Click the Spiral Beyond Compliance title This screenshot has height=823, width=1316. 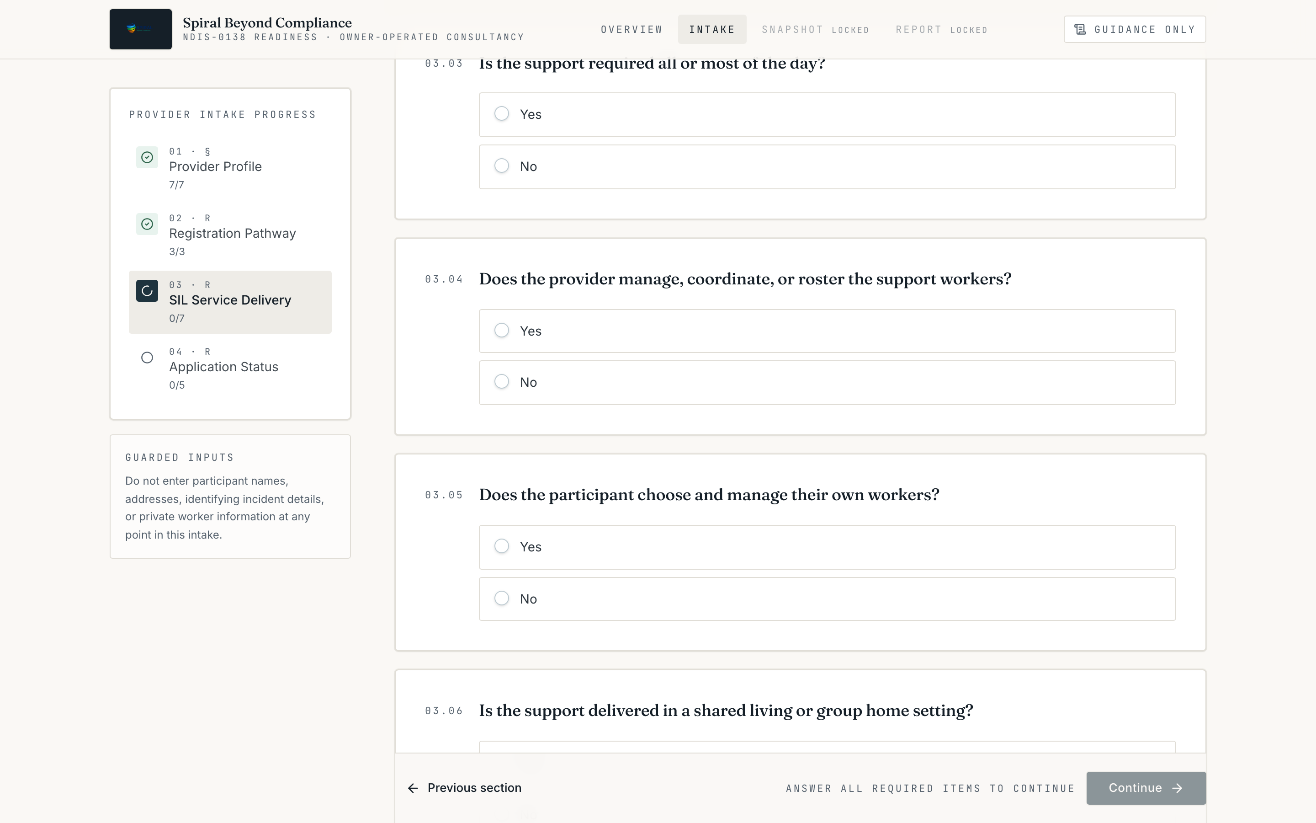point(267,23)
